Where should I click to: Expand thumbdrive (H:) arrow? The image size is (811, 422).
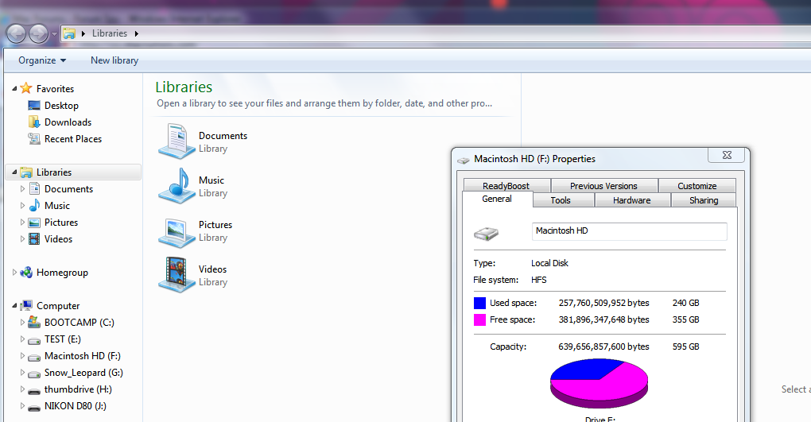coord(22,389)
